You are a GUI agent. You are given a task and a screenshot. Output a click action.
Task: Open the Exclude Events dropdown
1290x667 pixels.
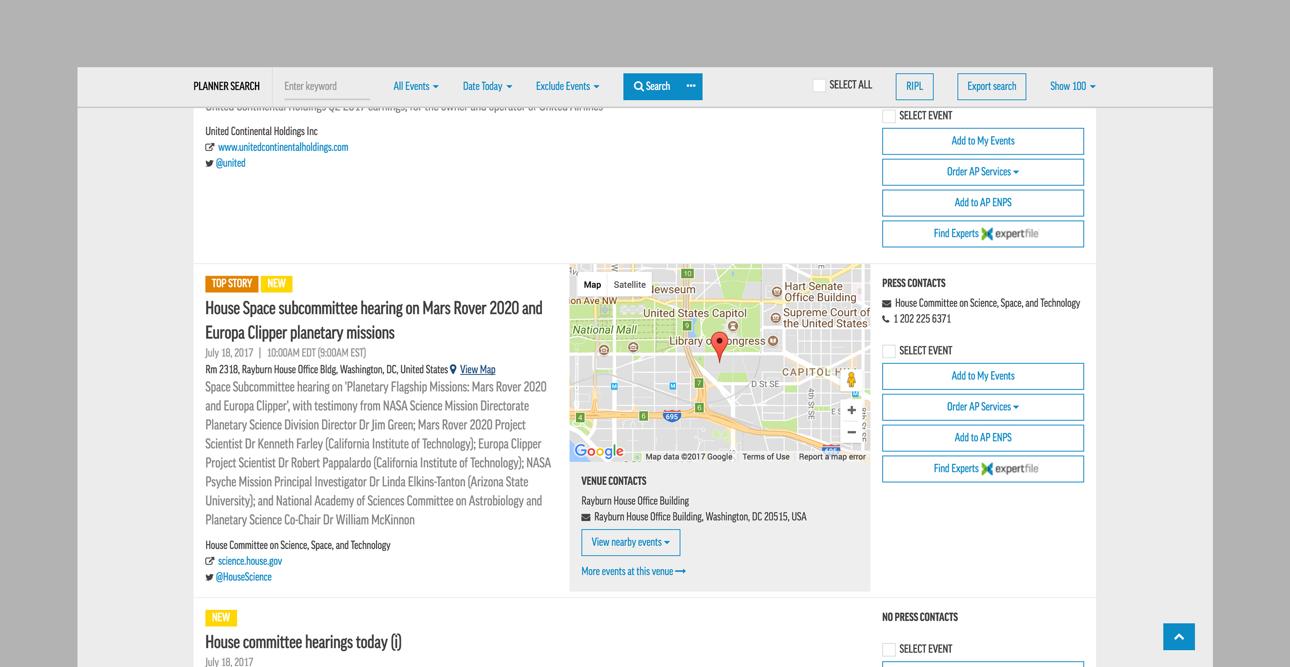point(568,86)
